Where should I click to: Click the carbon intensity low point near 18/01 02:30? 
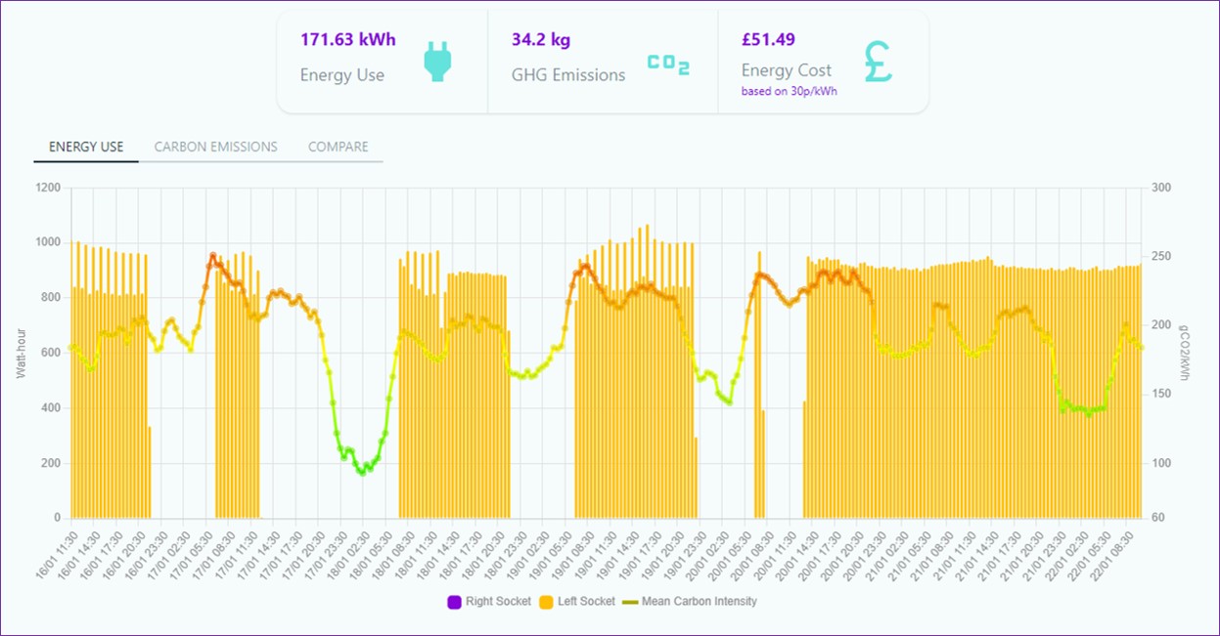tap(361, 473)
